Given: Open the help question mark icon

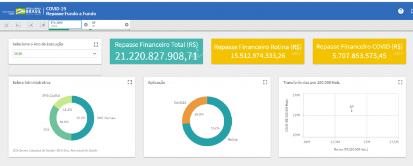Looking at the screenshot, I should [x=401, y=11].
